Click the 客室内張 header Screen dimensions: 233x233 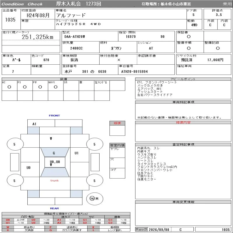(x=117, y=145)
